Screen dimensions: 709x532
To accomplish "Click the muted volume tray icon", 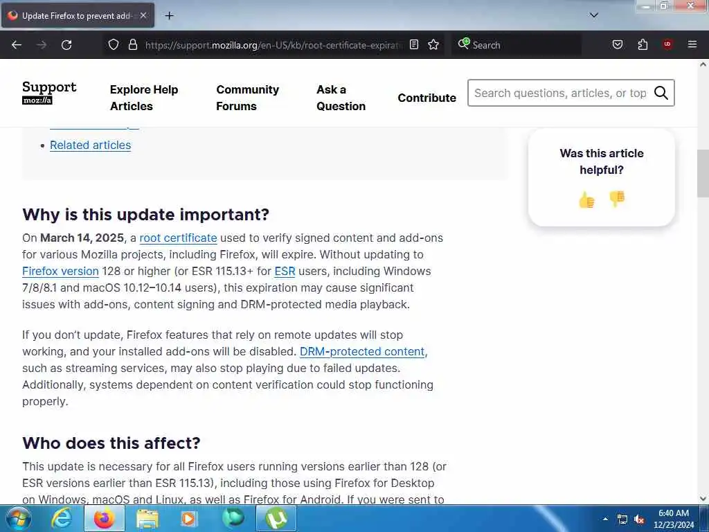I will coord(639,520).
